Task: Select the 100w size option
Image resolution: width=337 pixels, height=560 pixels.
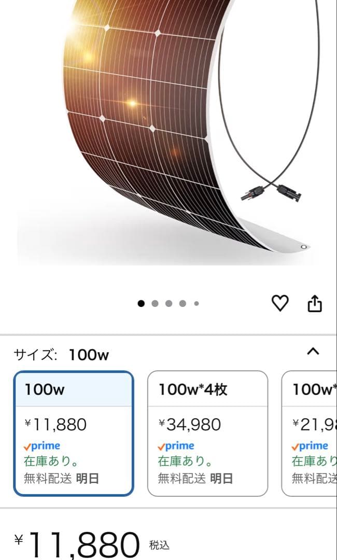Action: pos(74,433)
